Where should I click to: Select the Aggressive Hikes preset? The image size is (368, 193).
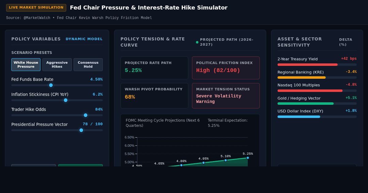(57, 65)
